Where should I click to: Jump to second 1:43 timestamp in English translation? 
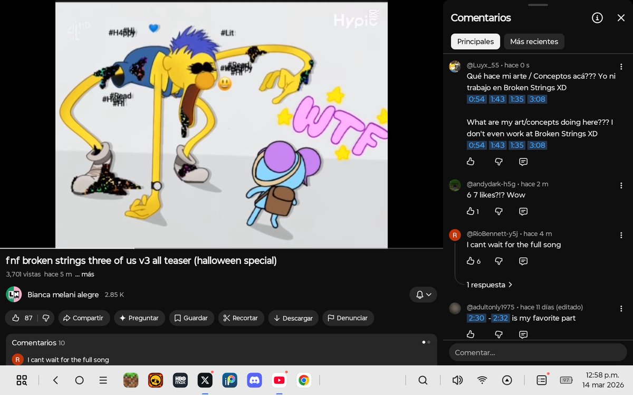click(x=497, y=145)
